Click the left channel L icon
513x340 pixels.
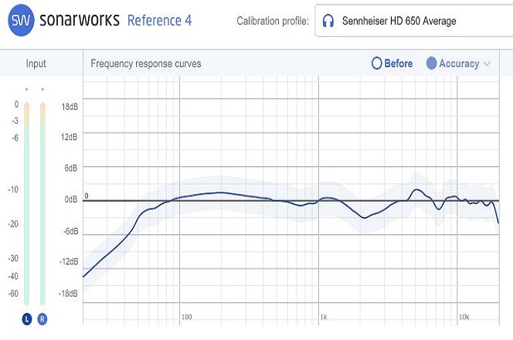tap(27, 318)
